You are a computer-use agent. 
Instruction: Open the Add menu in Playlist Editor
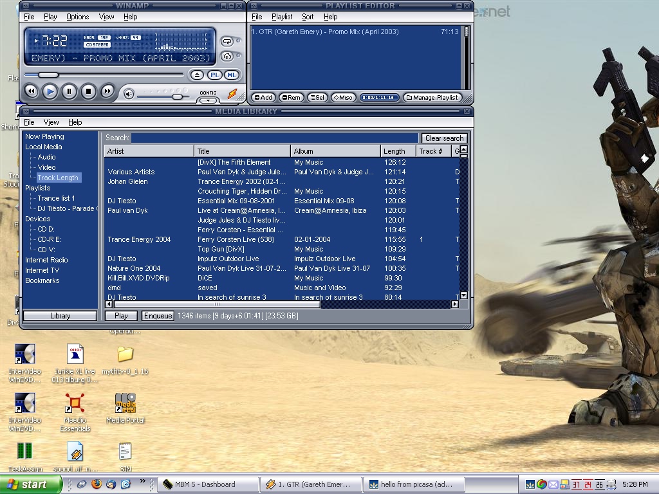pos(263,98)
